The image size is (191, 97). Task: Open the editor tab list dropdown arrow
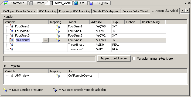pos(185,3)
